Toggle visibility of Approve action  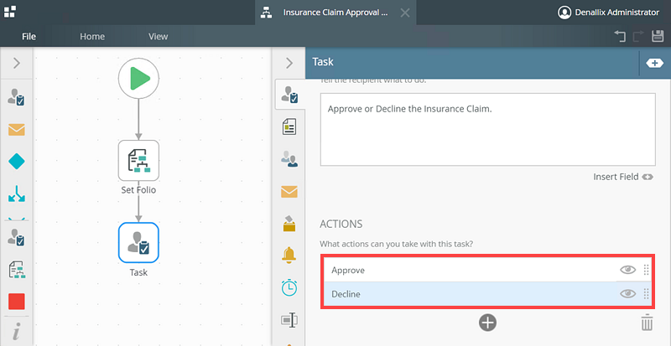627,270
